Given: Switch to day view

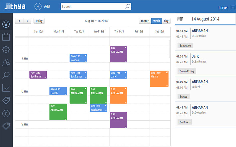Looking at the screenshot, I should (166, 21).
